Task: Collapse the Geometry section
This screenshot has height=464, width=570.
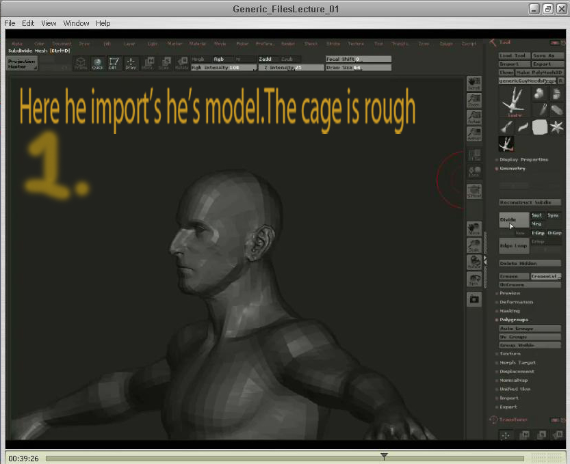Action: 513,168
